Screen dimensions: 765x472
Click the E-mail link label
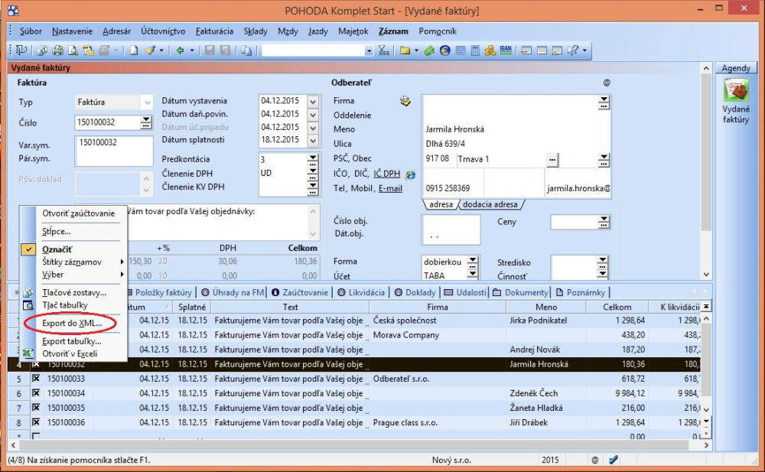pyautogui.click(x=390, y=188)
